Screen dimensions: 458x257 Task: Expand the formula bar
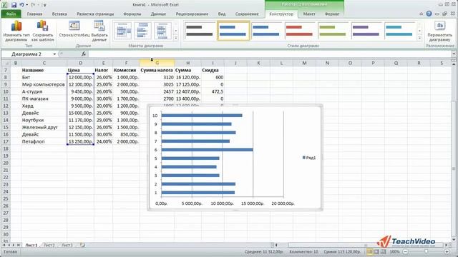tap(453, 54)
